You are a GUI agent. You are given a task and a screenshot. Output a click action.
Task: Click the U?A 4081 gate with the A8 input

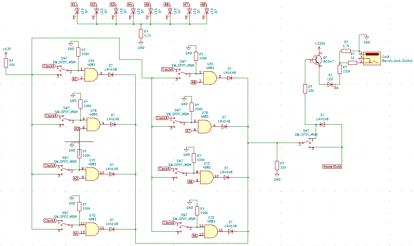[x=210, y=78]
